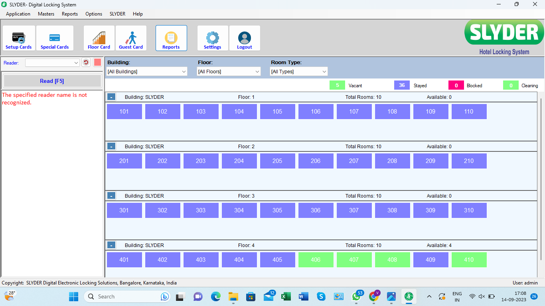Open the Masters menu

click(46, 14)
